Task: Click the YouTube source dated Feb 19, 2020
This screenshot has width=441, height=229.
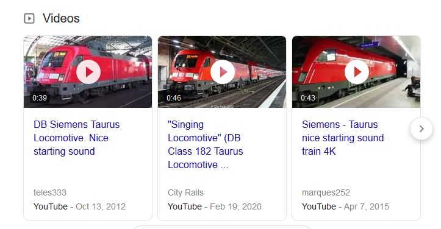Action: [185, 206]
